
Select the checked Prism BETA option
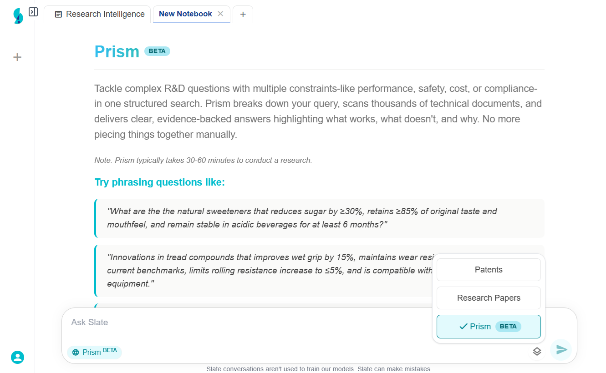(489, 327)
